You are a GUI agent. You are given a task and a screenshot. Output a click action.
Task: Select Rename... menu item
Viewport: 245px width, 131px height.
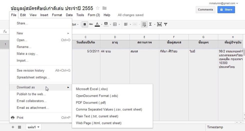[40, 47]
